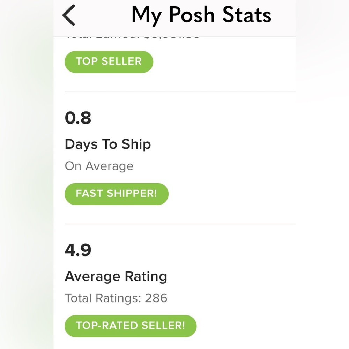
Task: Tap the On Average subtitle
Action: (99, 166)
